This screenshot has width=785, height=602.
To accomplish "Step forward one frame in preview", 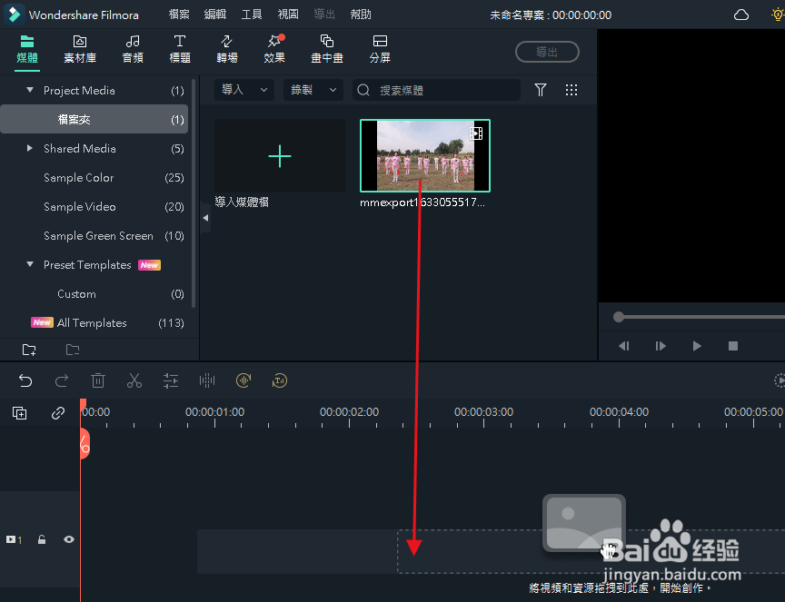I will pyautogui.click(x=661, y=346).
